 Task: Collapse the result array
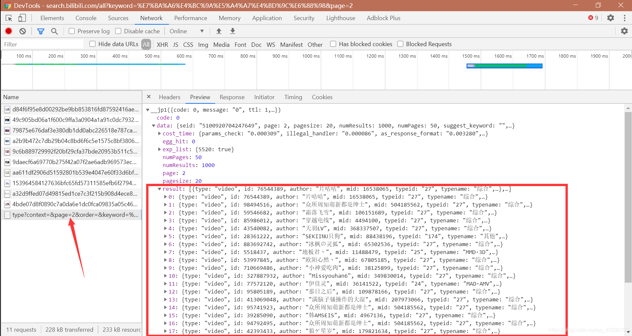pyautogui.click(x=159, y=189)
